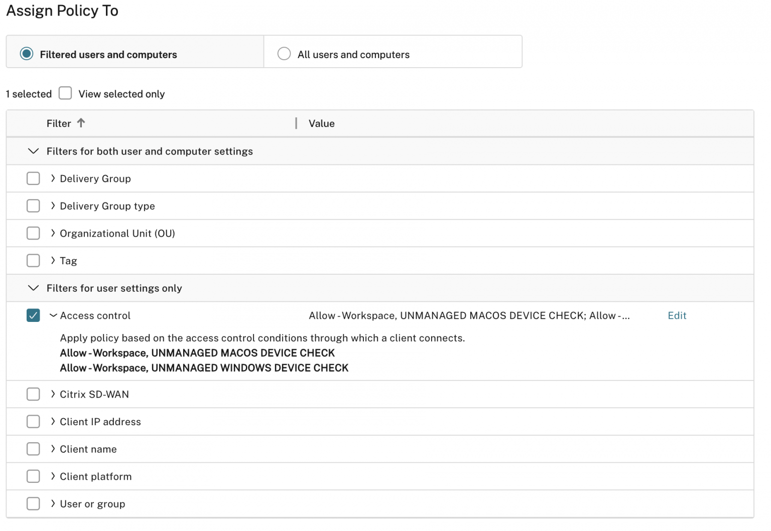The height and width of the screenshot is (531, 771).
Task: Enable the Client IP address filter
Action: (33, 421)
